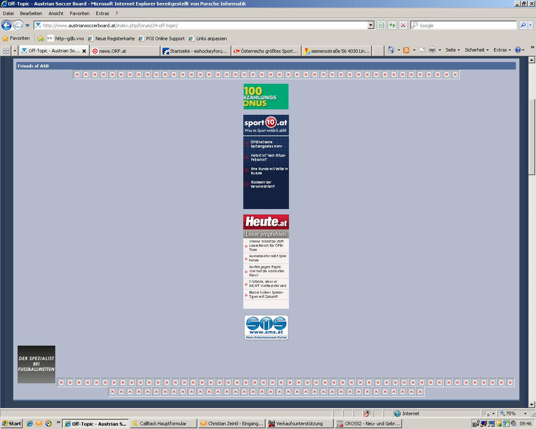Open the Datei menu
The image size is (536, 429).
coord(8,13)
